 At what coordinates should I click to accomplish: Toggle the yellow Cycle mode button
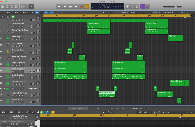coord(87,6)
